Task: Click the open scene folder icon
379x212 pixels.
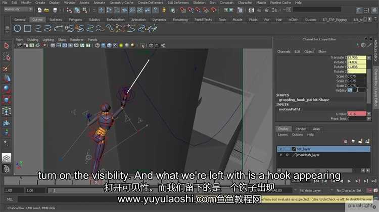Action: [46, 10]
